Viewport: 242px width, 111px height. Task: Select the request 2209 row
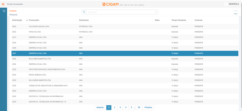coord(125,43)
